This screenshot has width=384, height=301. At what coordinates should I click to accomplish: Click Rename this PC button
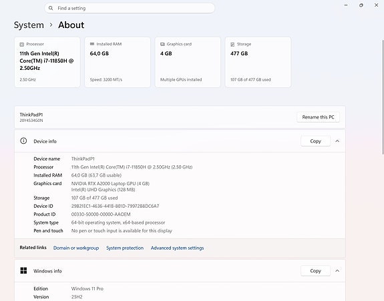(318, 117)
